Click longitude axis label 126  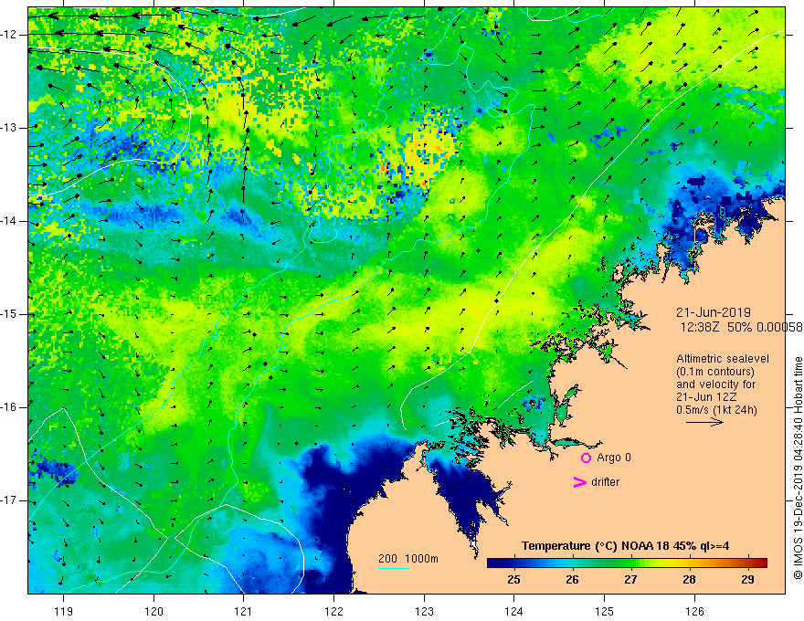pos(694,611)
